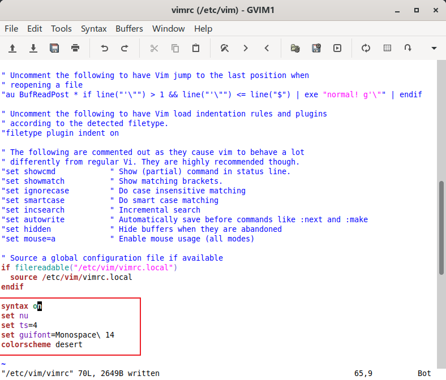The image size is (446, 380).
Task: Click the 'set ts=4' line
Action: pyautogui.click(x=19, y=325)
